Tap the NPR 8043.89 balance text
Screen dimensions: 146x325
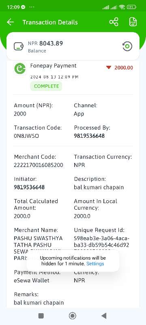(45, 43)
